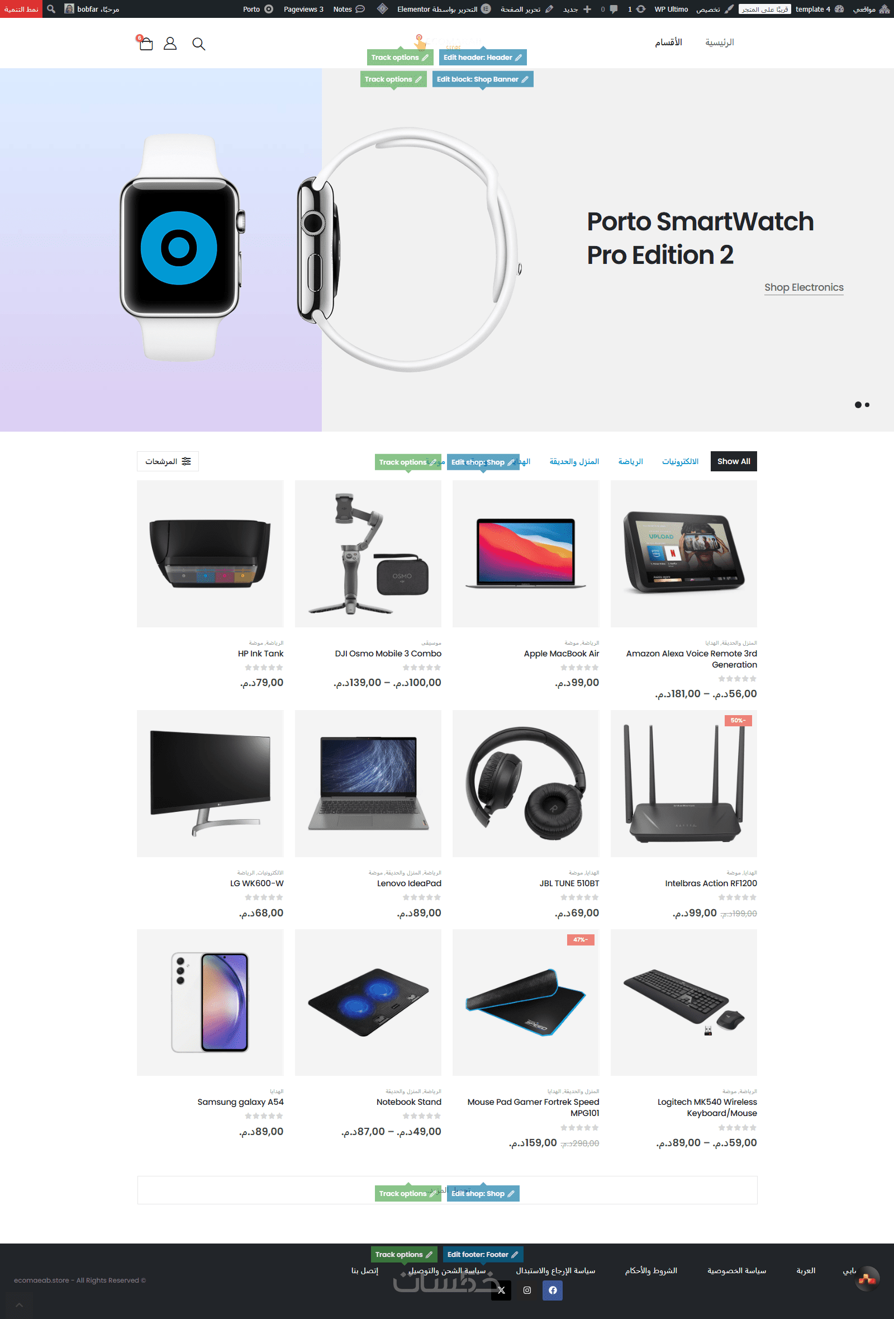The width and height of the screenshot is (894, 1319).
Task: Select the second banner slider dot
Action: (x=867, y=405)
